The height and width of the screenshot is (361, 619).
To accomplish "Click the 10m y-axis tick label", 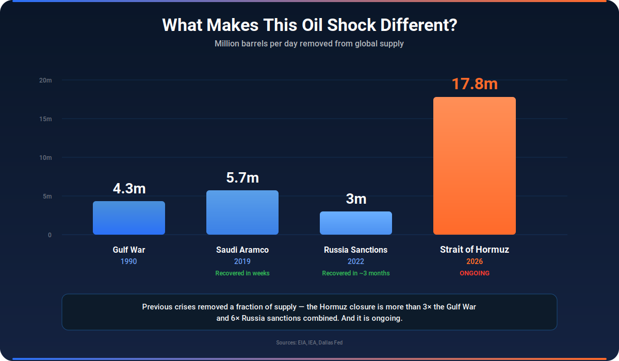I will (46, 158).
